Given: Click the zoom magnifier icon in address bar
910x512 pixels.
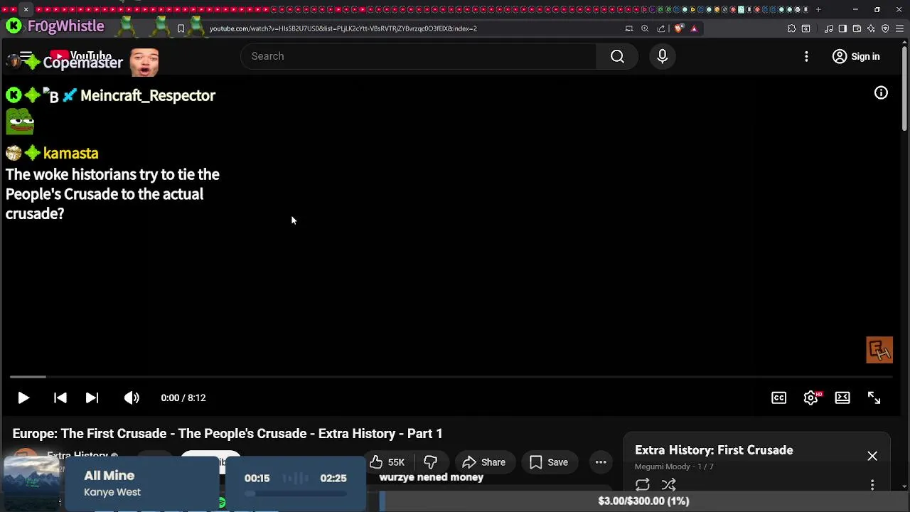Looking at the screenshot, I should pyautogui.click(x=645, y=28).
